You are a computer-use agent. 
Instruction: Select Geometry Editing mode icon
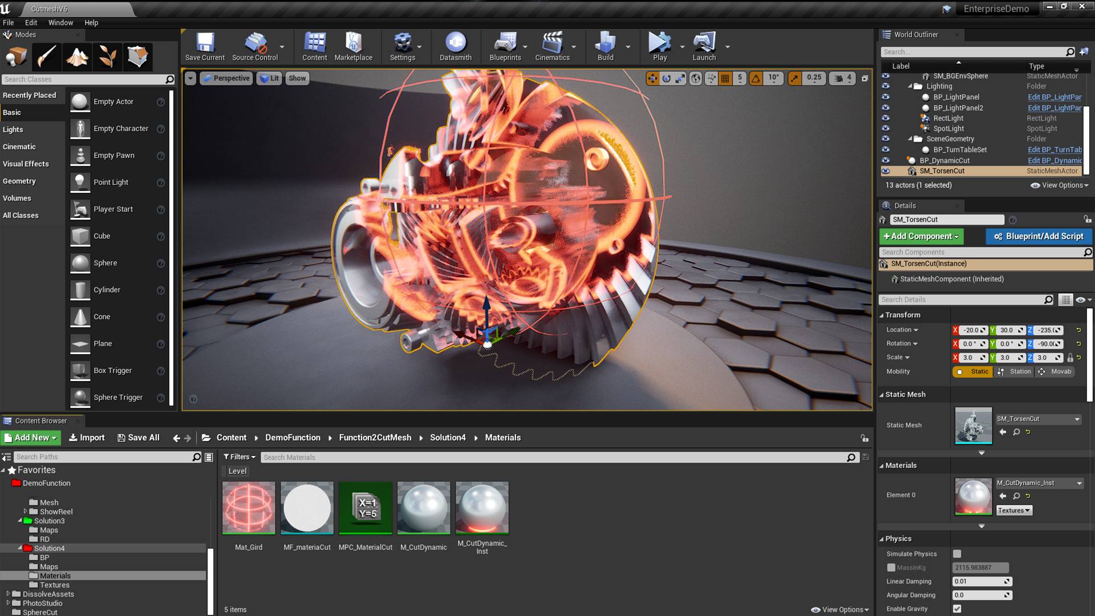tap(137, 56)
